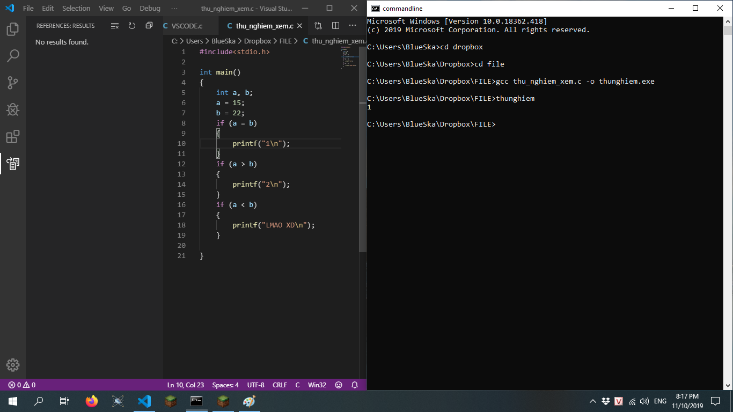The width and height of the screenshot is (733, 412).
Task: Open the Extensions view
Action: [x=13, y=137]
